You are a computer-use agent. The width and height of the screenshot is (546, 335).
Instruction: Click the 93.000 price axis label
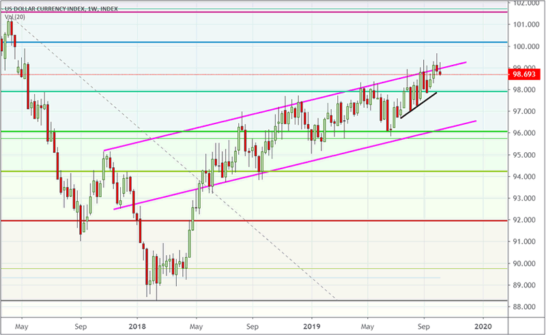[x=524, y=198]
